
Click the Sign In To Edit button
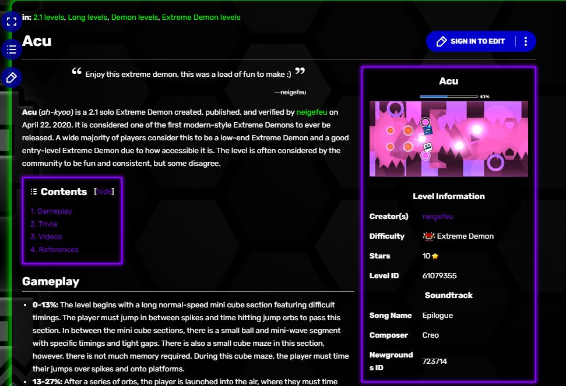coord(471,41)
